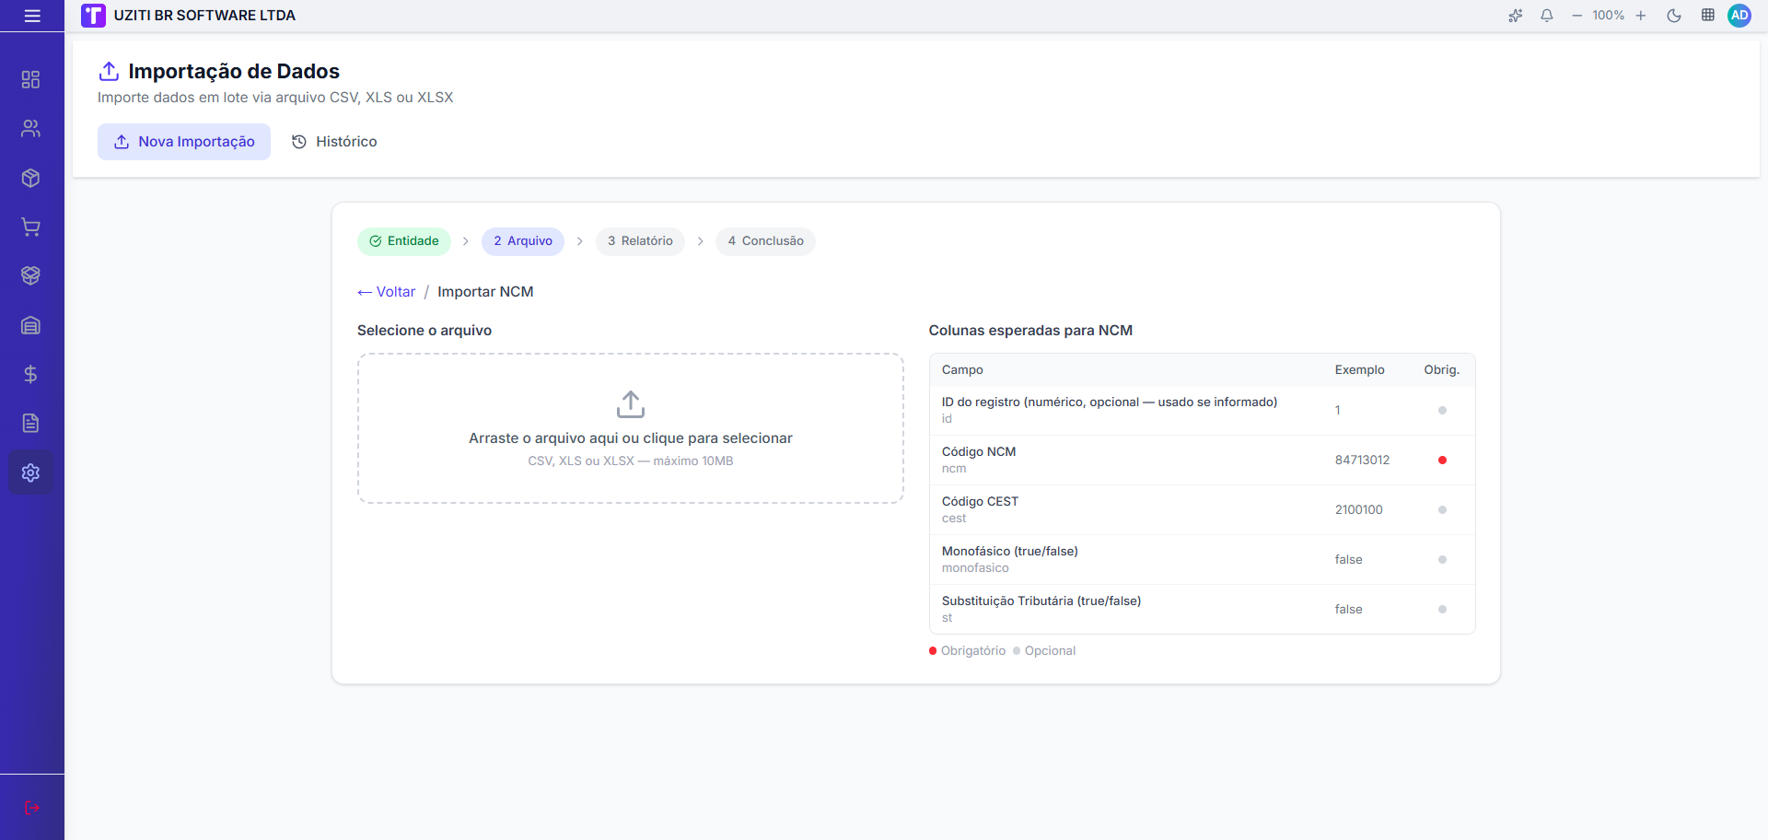The height and width of the screenshot is (840, 1768).
Task: Click the upload arrow icon in drop zone
Action: pyautogui.click(x=631, y=404)
